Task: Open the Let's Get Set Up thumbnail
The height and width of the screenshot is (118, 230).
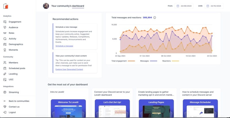Action: (112, 108)
